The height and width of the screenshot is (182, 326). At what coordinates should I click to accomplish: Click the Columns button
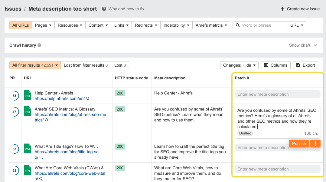(x=276, y=65)
